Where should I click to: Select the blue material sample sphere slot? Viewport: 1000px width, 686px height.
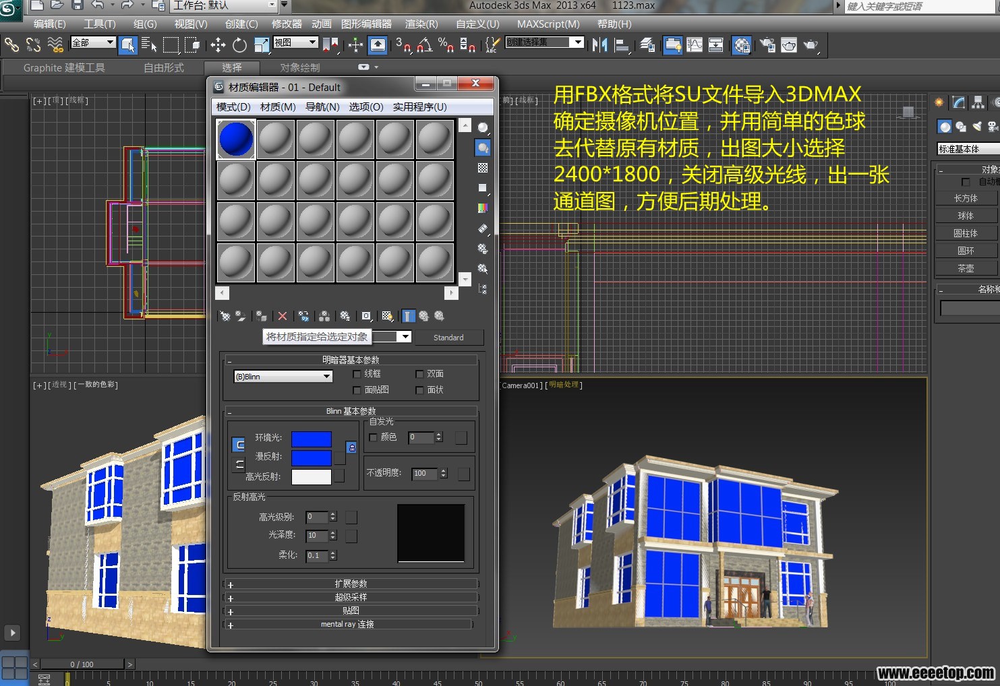[236, 139]
